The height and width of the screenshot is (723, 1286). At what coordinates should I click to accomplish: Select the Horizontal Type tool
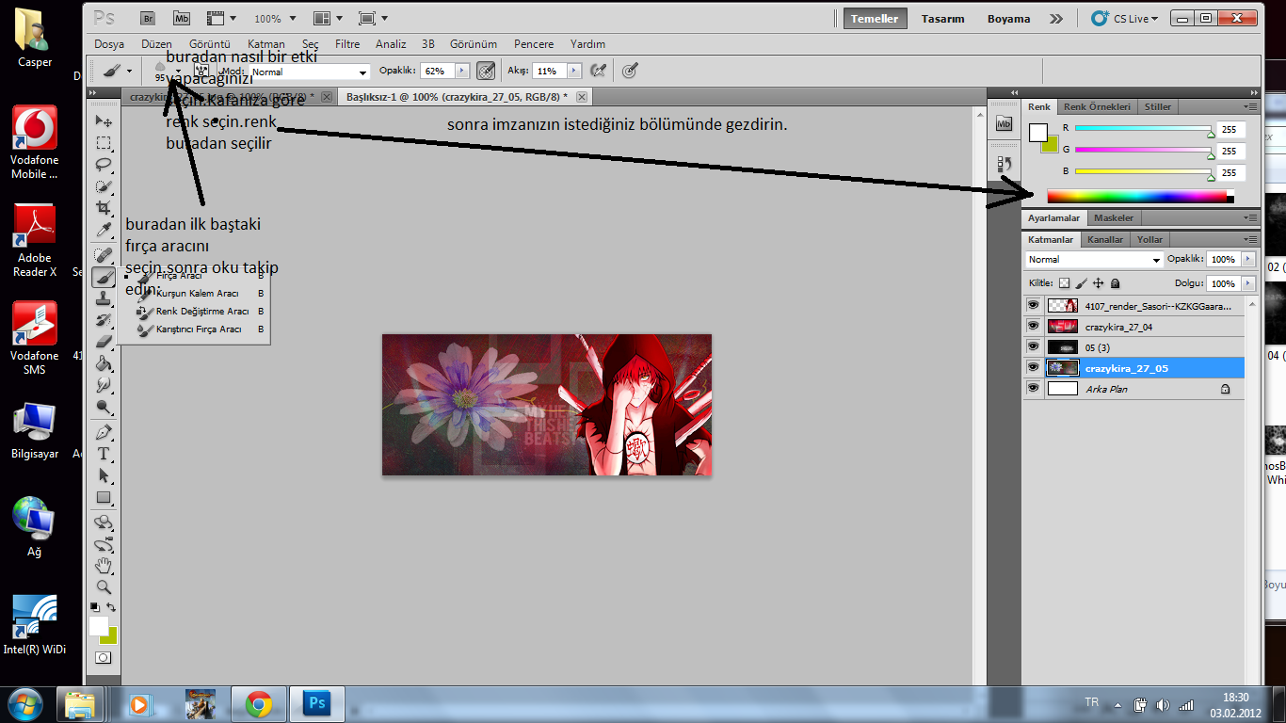point(104,454)
